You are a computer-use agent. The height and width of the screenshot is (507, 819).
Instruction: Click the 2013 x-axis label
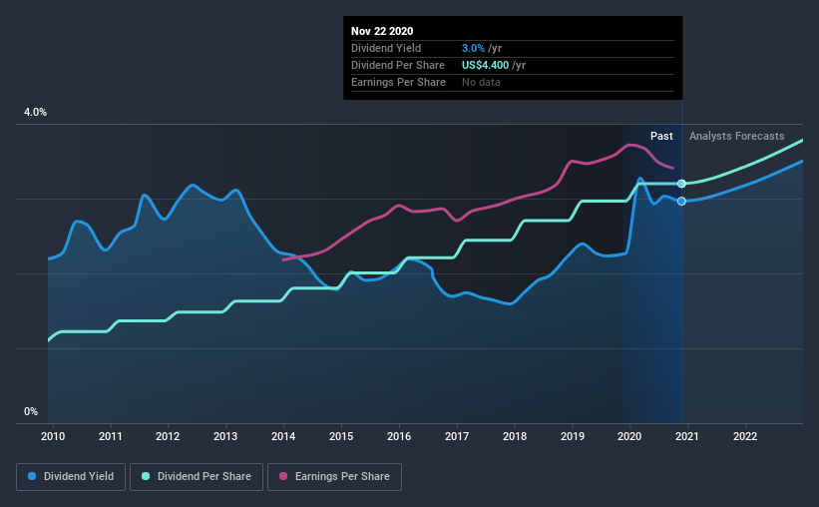point(225,436)
